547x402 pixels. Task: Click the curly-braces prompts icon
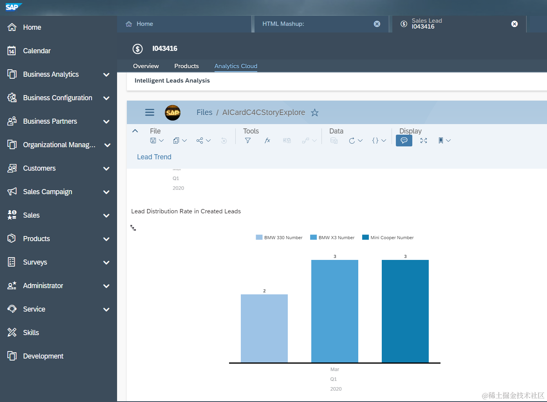[375, 141]
